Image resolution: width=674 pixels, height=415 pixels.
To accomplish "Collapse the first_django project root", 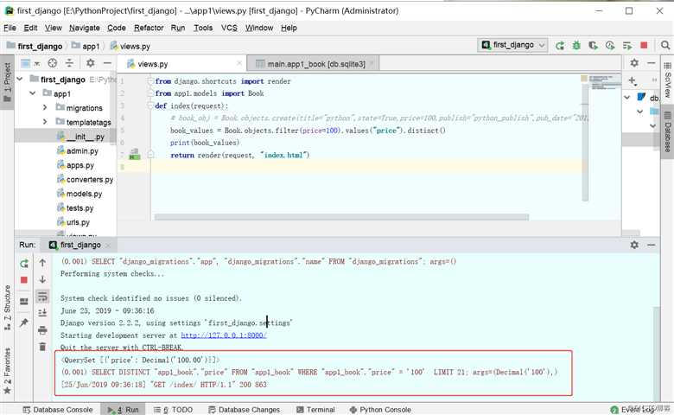I will [x=20, y=80].
